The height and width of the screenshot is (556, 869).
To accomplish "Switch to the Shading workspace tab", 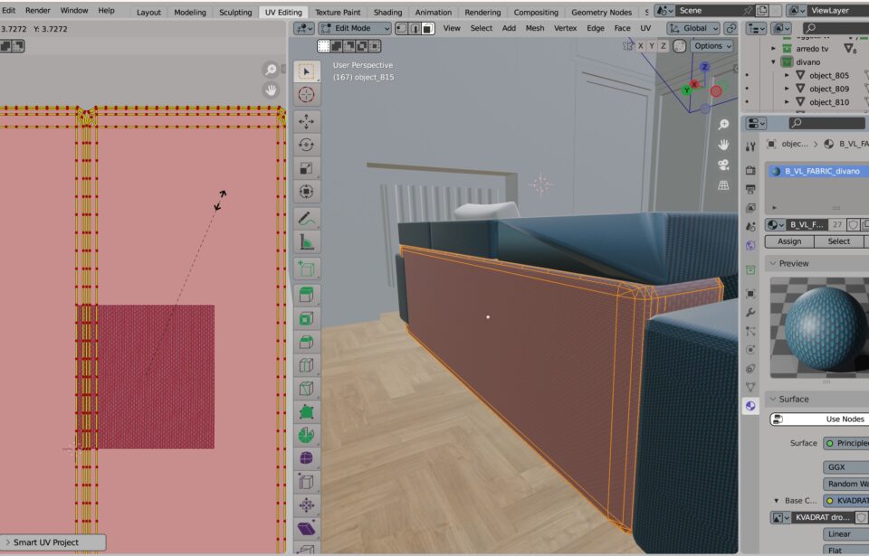I will point(387,12).
